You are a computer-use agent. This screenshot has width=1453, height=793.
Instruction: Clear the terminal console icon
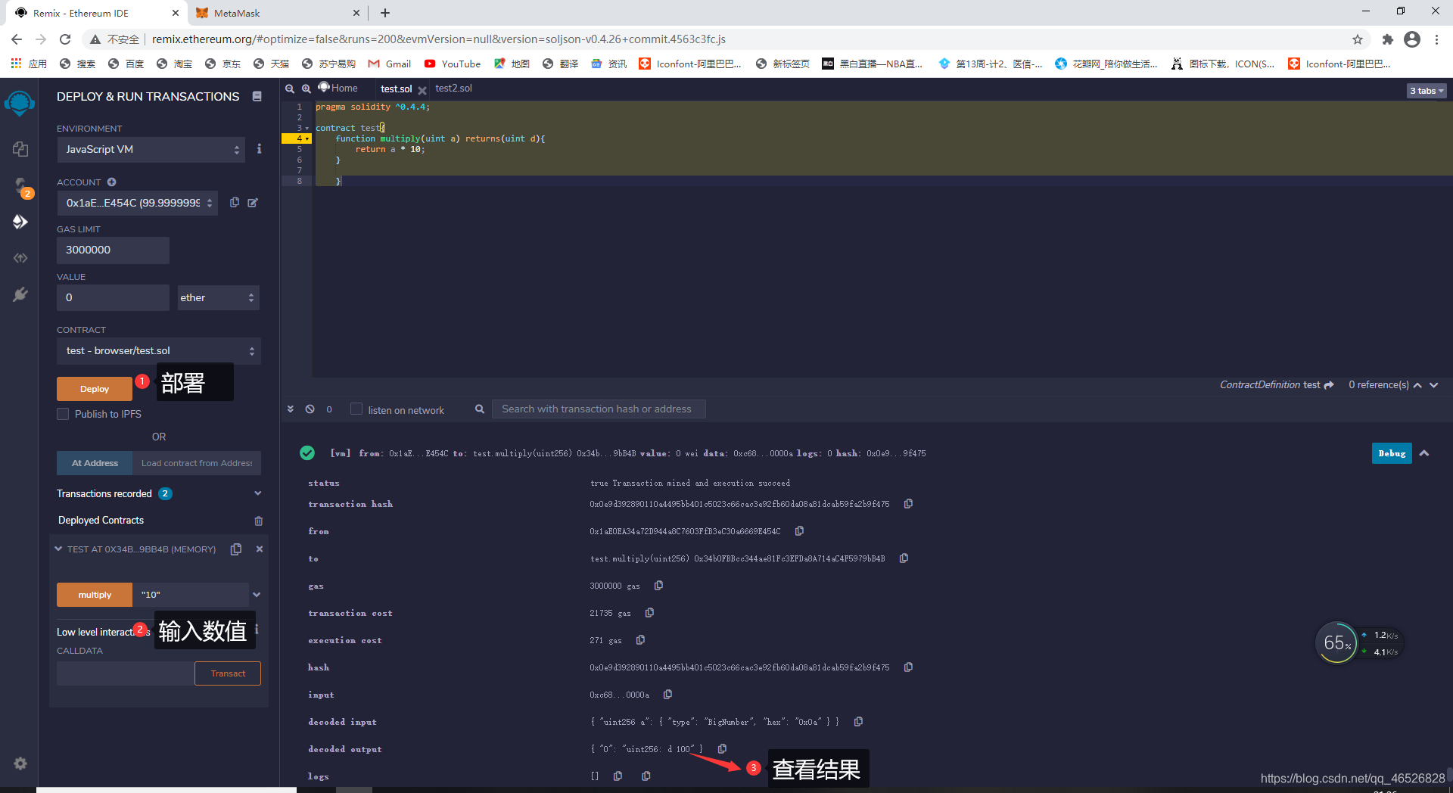click(310, 409)
